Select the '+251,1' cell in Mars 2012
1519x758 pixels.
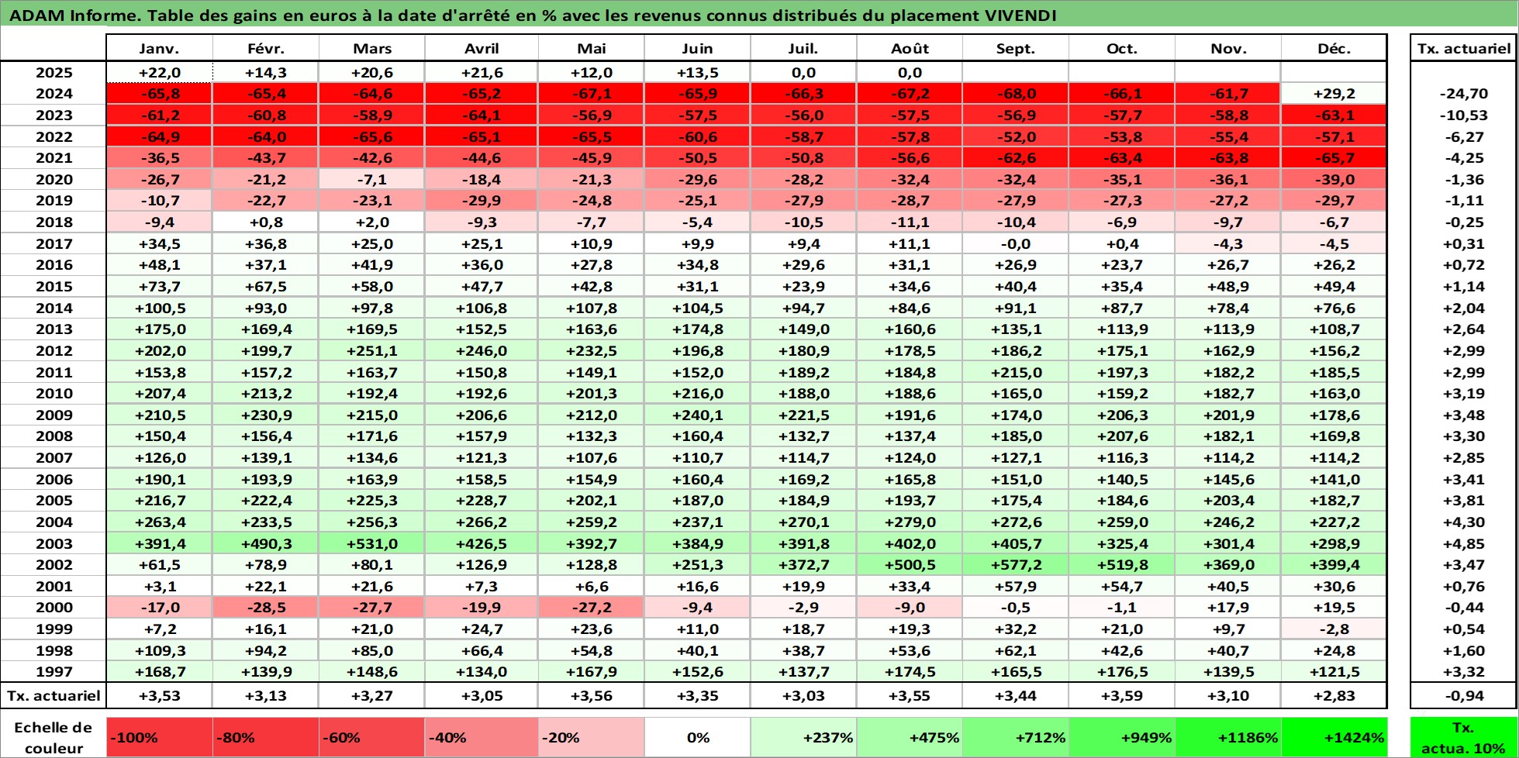[371, 351]
